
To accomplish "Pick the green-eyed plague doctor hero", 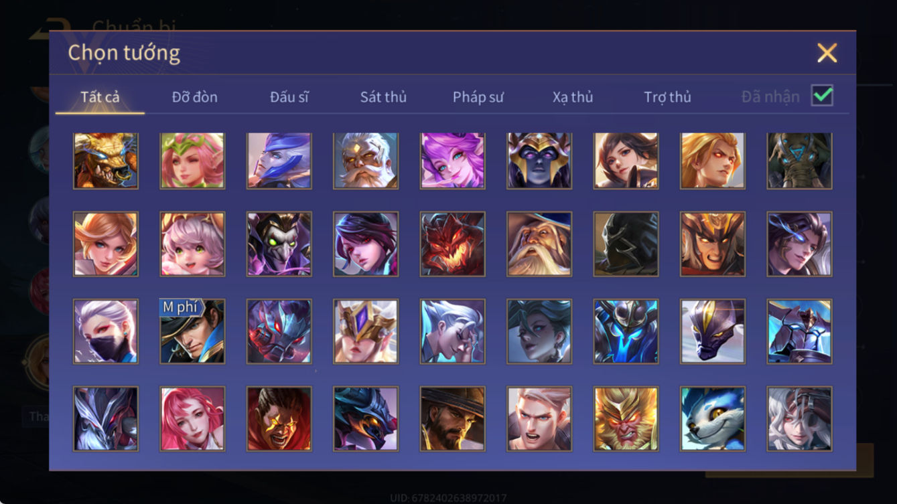I will tap(279, 244).
